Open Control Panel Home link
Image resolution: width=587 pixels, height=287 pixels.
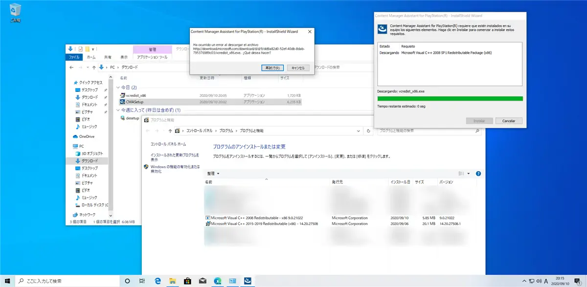[x=168, y=145]
